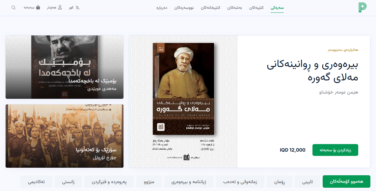Open the سەبەتە shopping bag icon

click(x=38, y=8)
